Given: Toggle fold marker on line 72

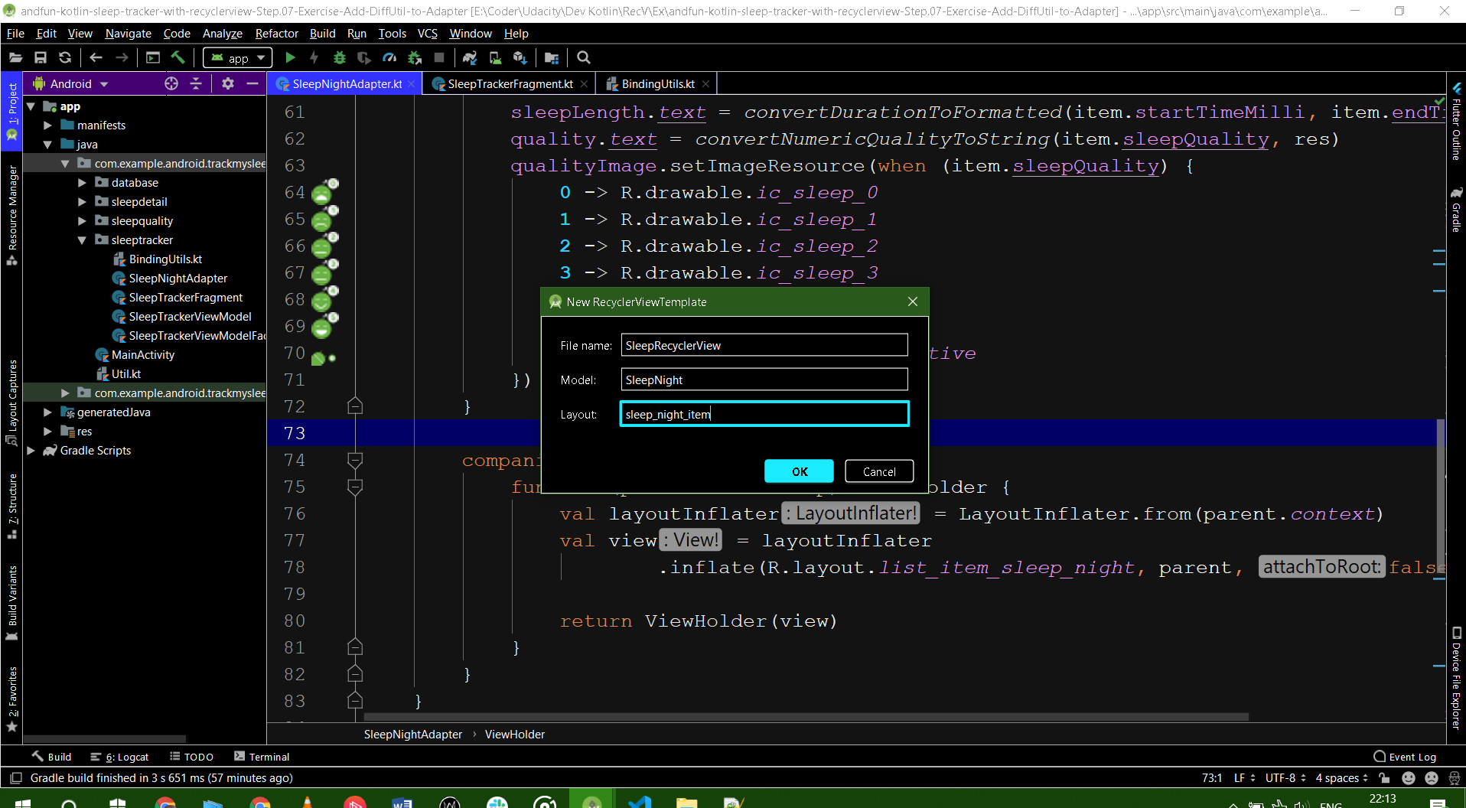Looking at the screenshot, I should pos(355,406).
